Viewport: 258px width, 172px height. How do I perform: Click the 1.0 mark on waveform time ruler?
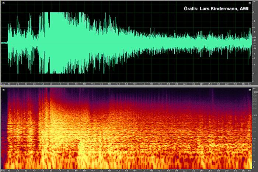pyautogui.click(x=9, y=84)
